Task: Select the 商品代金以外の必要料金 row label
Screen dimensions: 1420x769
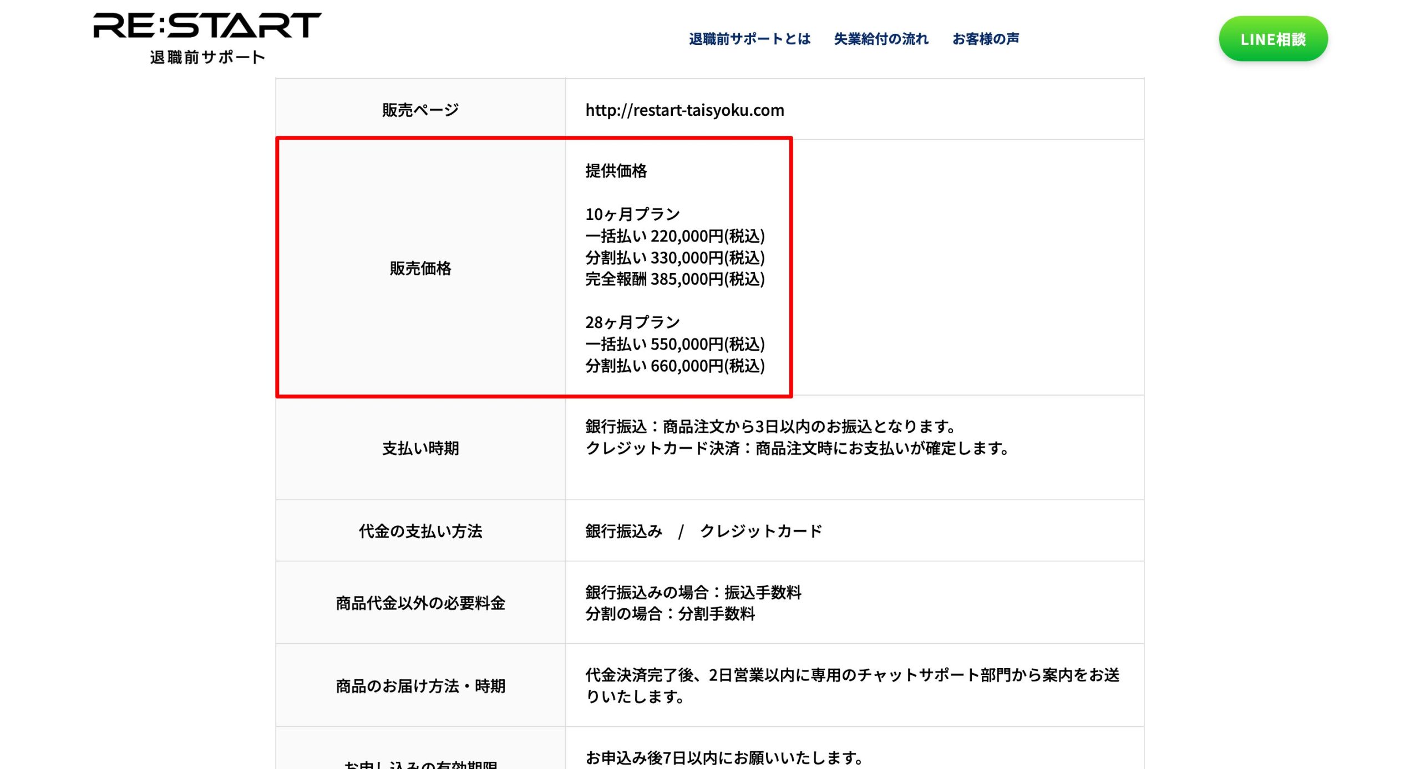Action: 420,603
